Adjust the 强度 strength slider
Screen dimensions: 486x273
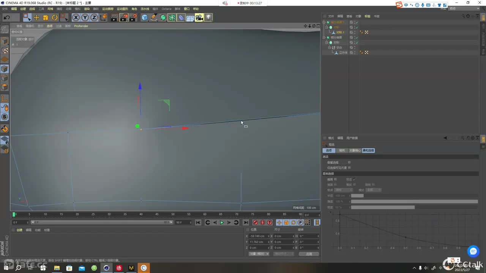(x=414, y=201)
